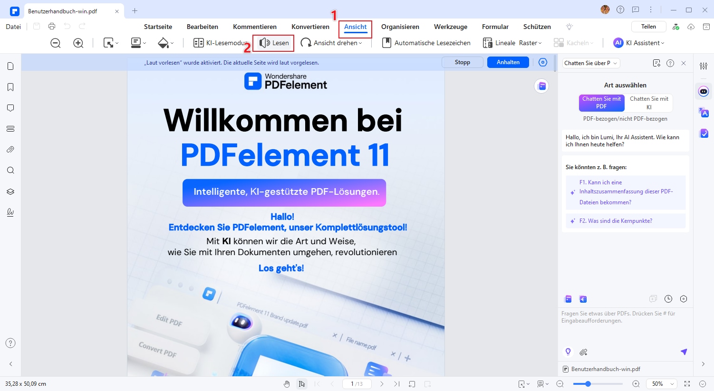Open the Datei menu
The image size is (714, 391).
(x=13, y=27)
